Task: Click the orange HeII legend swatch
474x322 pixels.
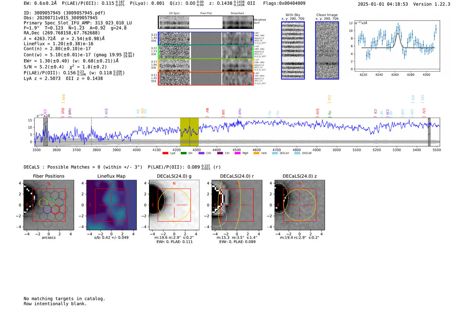Action: click(256, 153)
